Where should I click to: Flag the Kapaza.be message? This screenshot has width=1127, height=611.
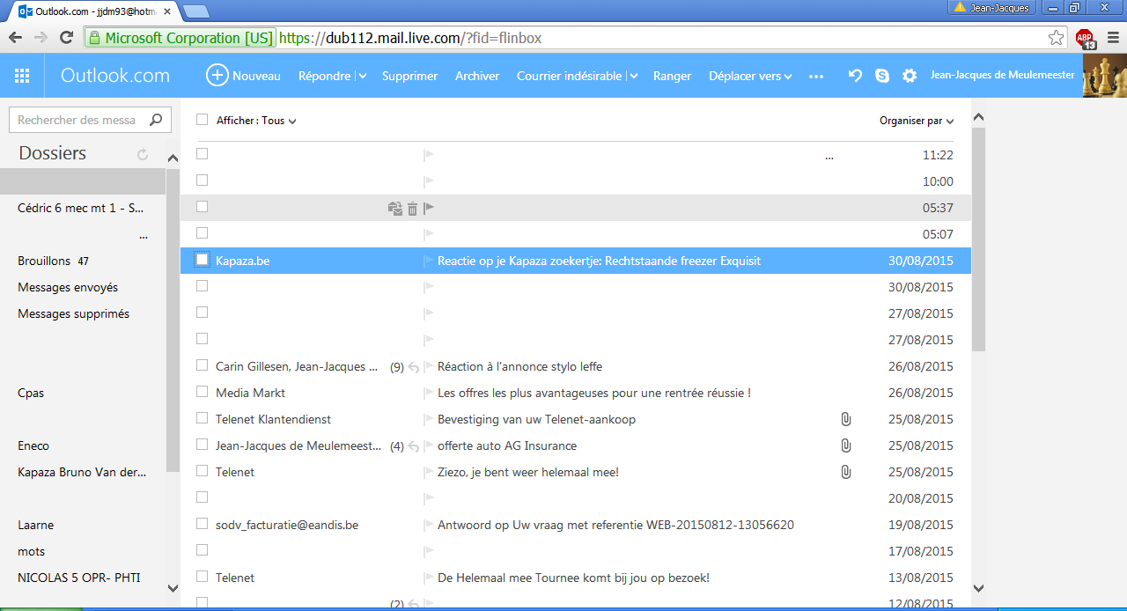[429, 261]
